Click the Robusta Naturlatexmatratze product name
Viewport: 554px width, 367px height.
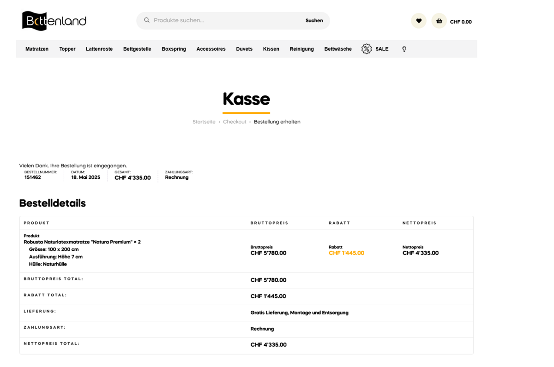pos(78,242)
